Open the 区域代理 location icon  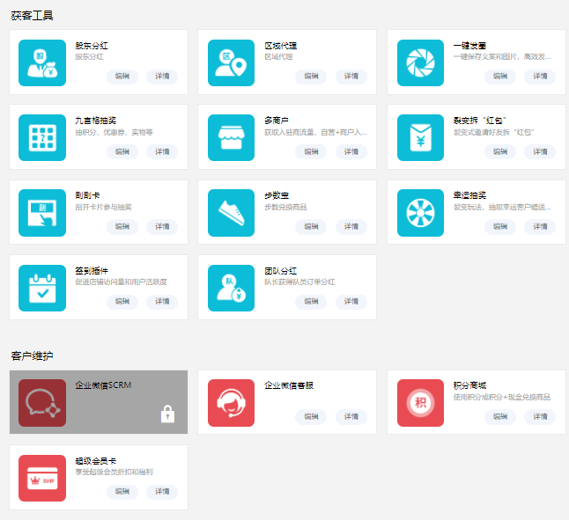(x=231, y=62)
